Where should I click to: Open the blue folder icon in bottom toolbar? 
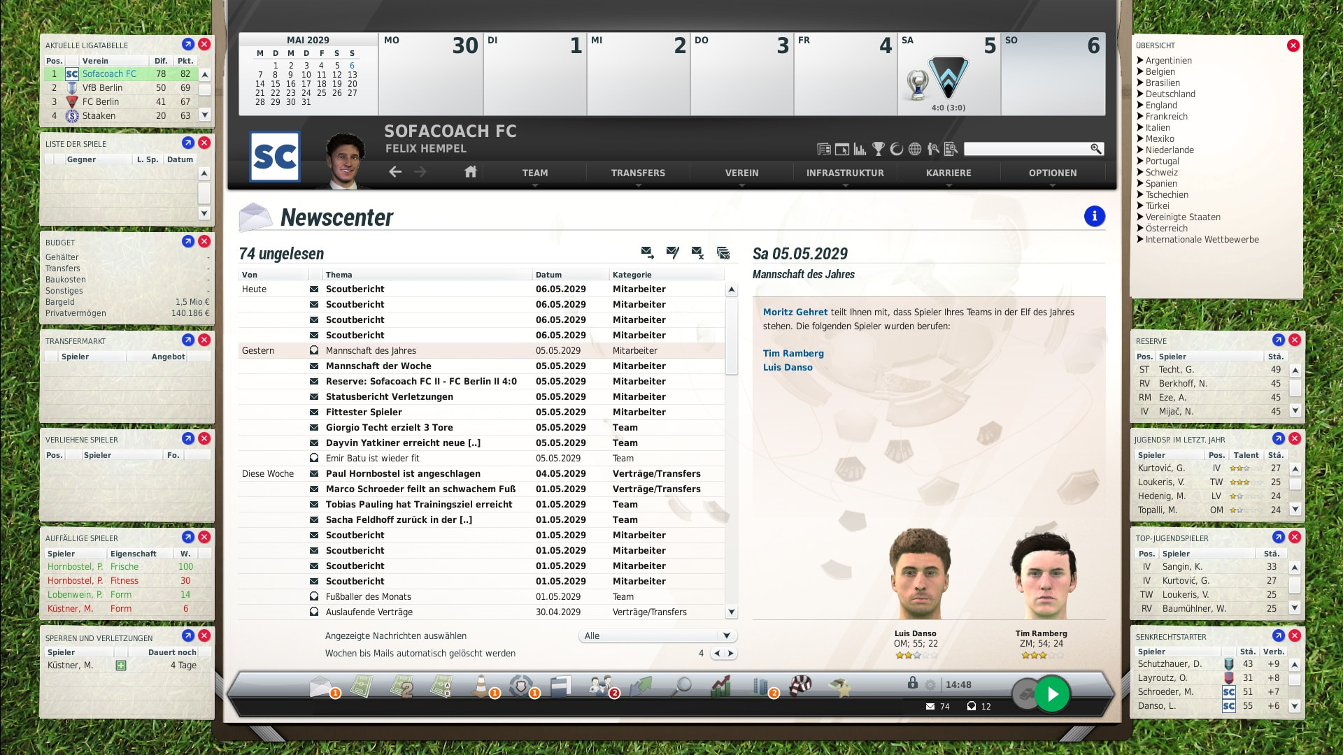pos(561,686)
